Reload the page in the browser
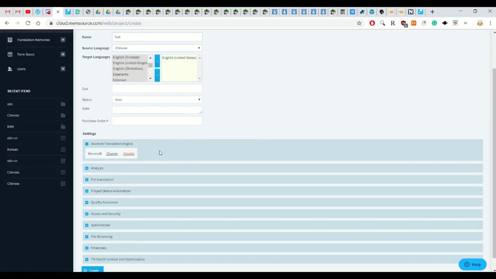The width and height of the screenshot is (496, 279). pos(28,23)
